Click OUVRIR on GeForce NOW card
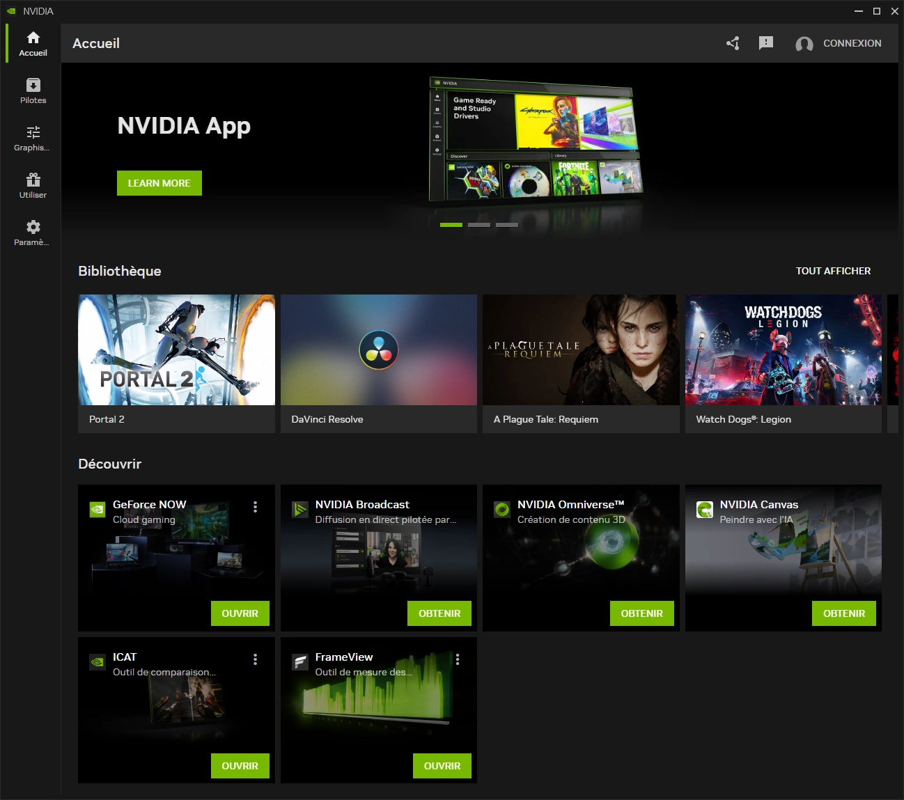Image resolution: width=904 pixels, height=800 pixels. [x=240, y=613]
